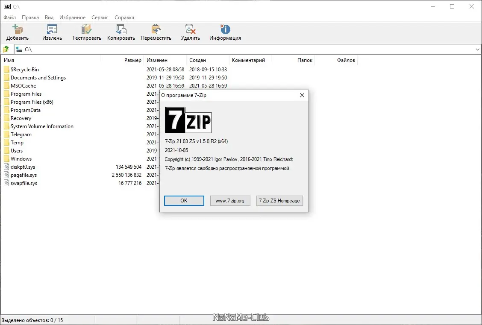Open the www.7-zip.org button link
482x325 pixels.
[x=230, y=201]
